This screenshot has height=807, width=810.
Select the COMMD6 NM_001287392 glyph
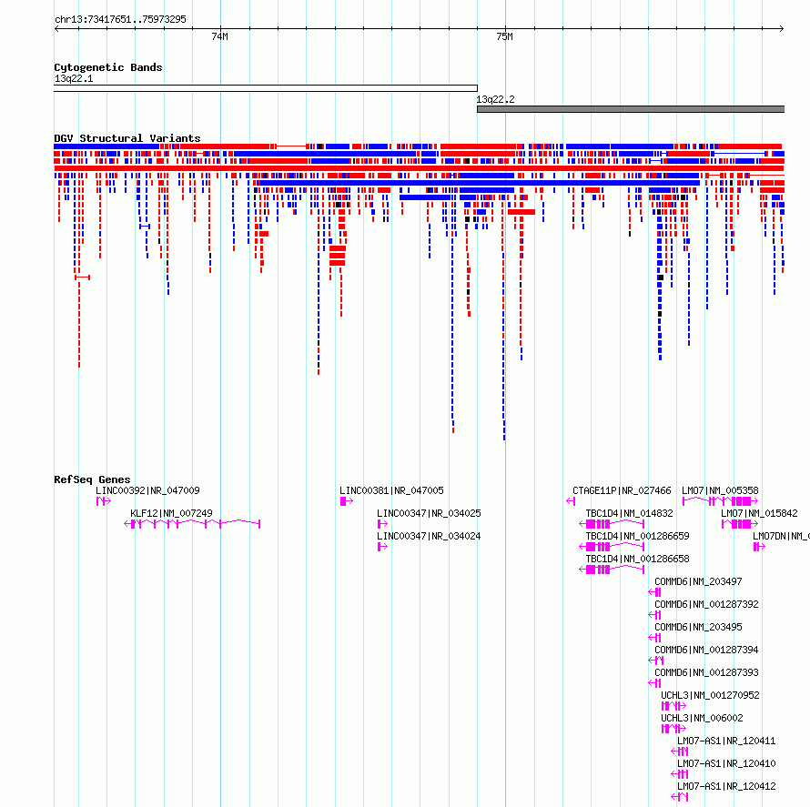tap(654, 615)
